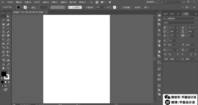Open the 效果(C) menu
This screenshot has height=105, width=198.
click(55, 2)
